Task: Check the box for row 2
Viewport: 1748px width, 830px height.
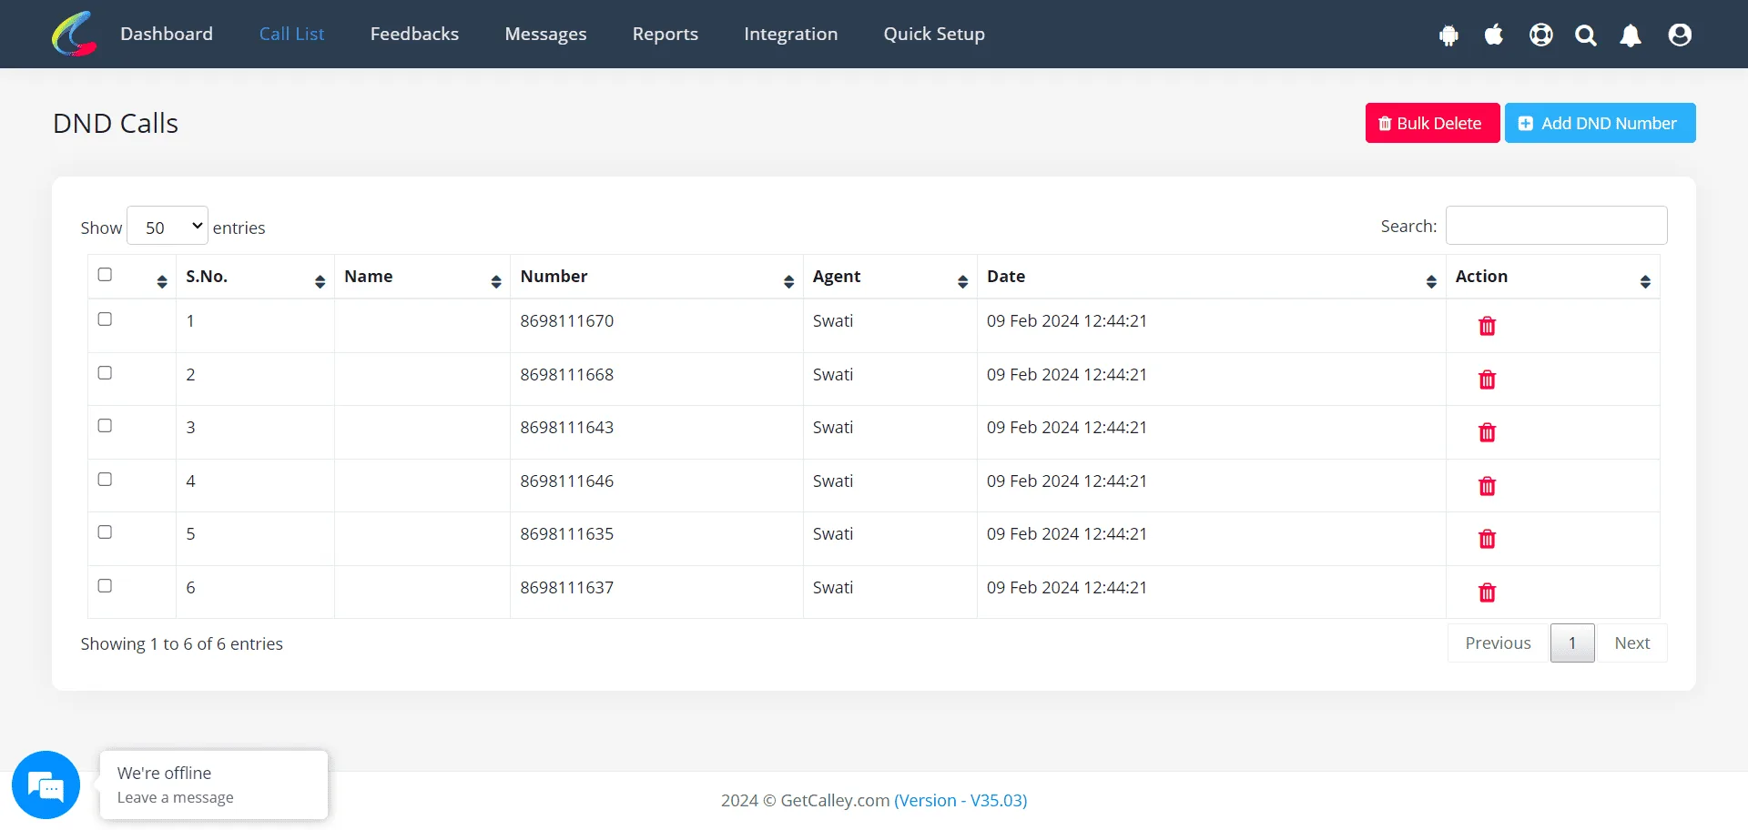Action: tap(105, 373)
